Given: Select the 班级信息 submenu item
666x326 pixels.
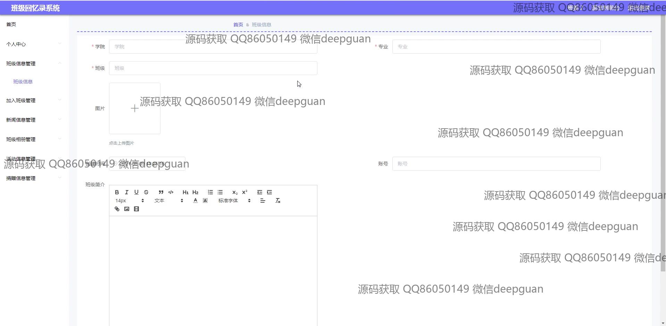Looking at the screenshot, I should pos(23,82).
